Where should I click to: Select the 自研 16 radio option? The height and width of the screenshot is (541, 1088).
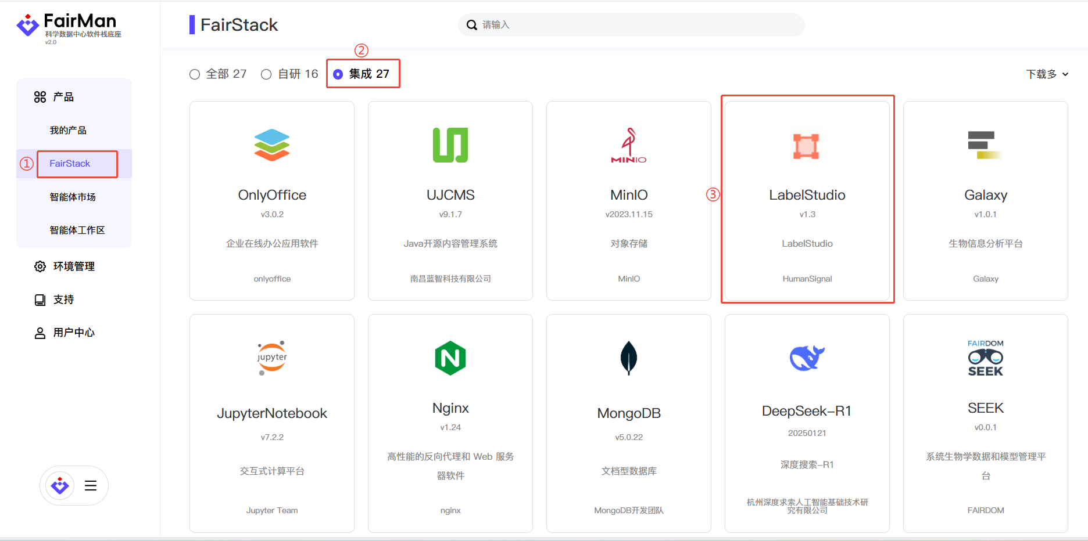click(266, 74)
